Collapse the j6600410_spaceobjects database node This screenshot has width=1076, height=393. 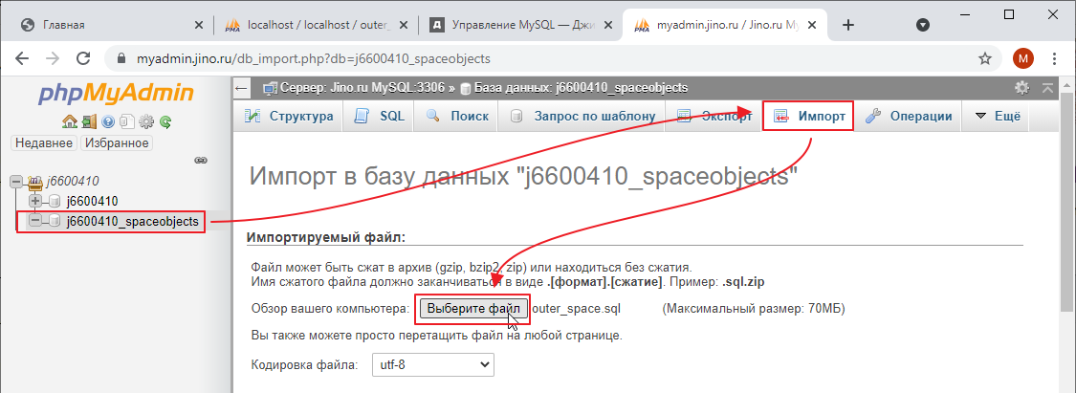point(35,221)
